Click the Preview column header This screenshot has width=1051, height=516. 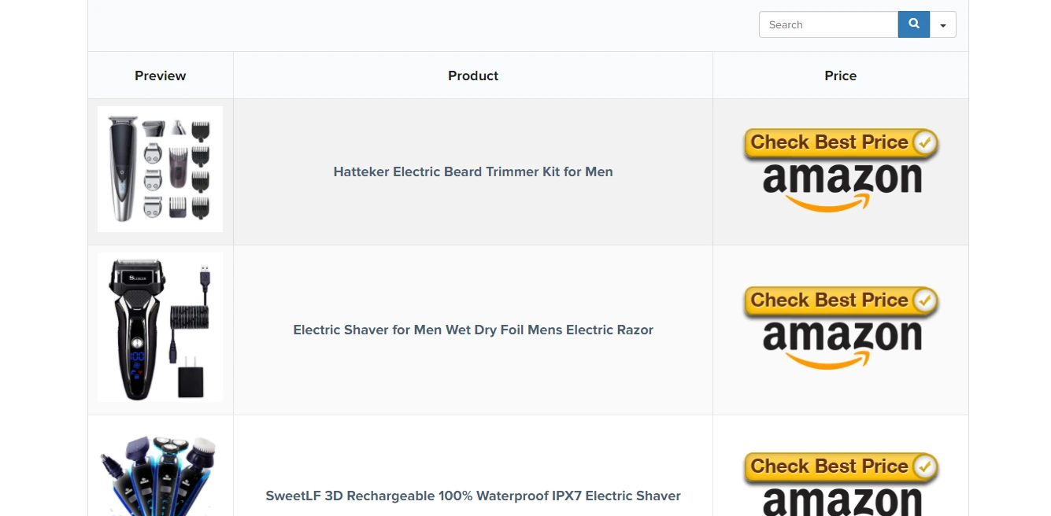coord(161,76)
